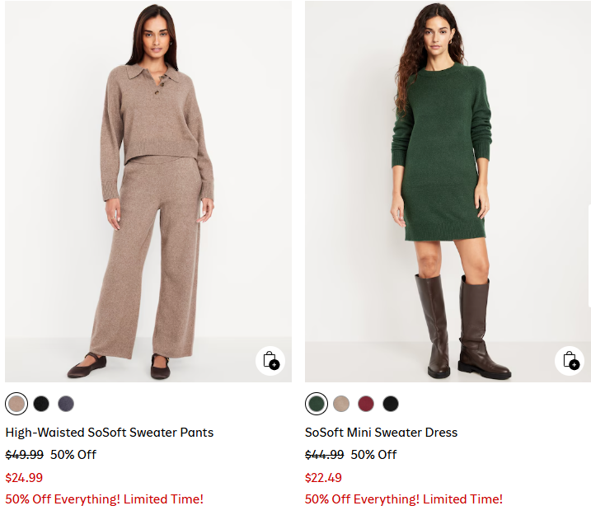Image resolution: width=591 pixels, height=515 pixels.
Task: Click the 50% Off label beside $49.99
Action: click(x=73, y=455)
